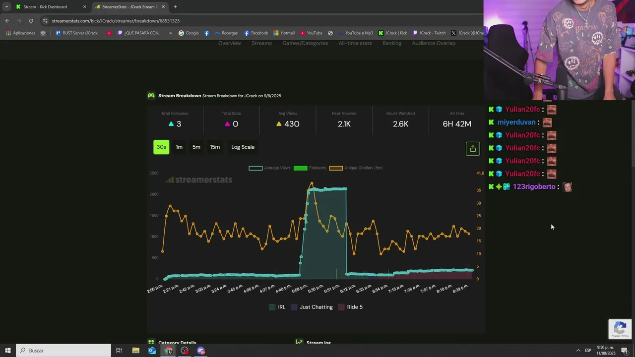
Task: Open the taskbar clock and date
Action: click(x=606, y=351)
